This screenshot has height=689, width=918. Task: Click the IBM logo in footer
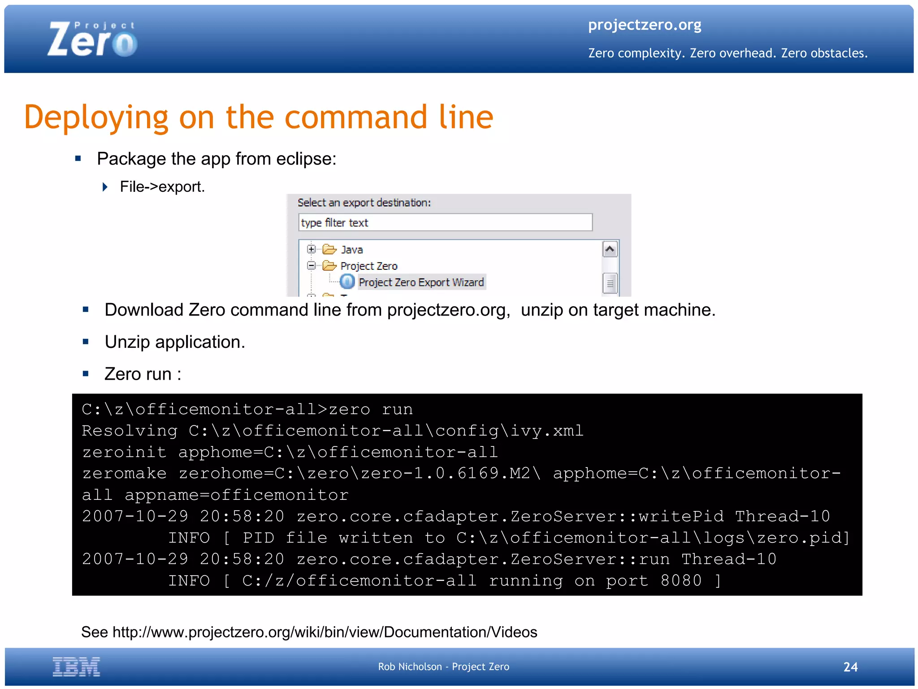pyautogui.click(x=76, y=667)
